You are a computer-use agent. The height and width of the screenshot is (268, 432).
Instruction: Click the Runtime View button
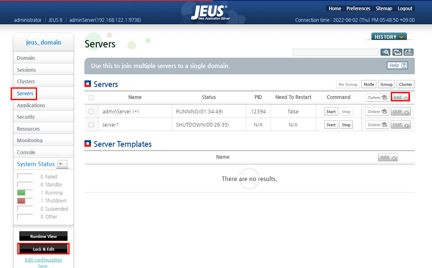point(43,236)
